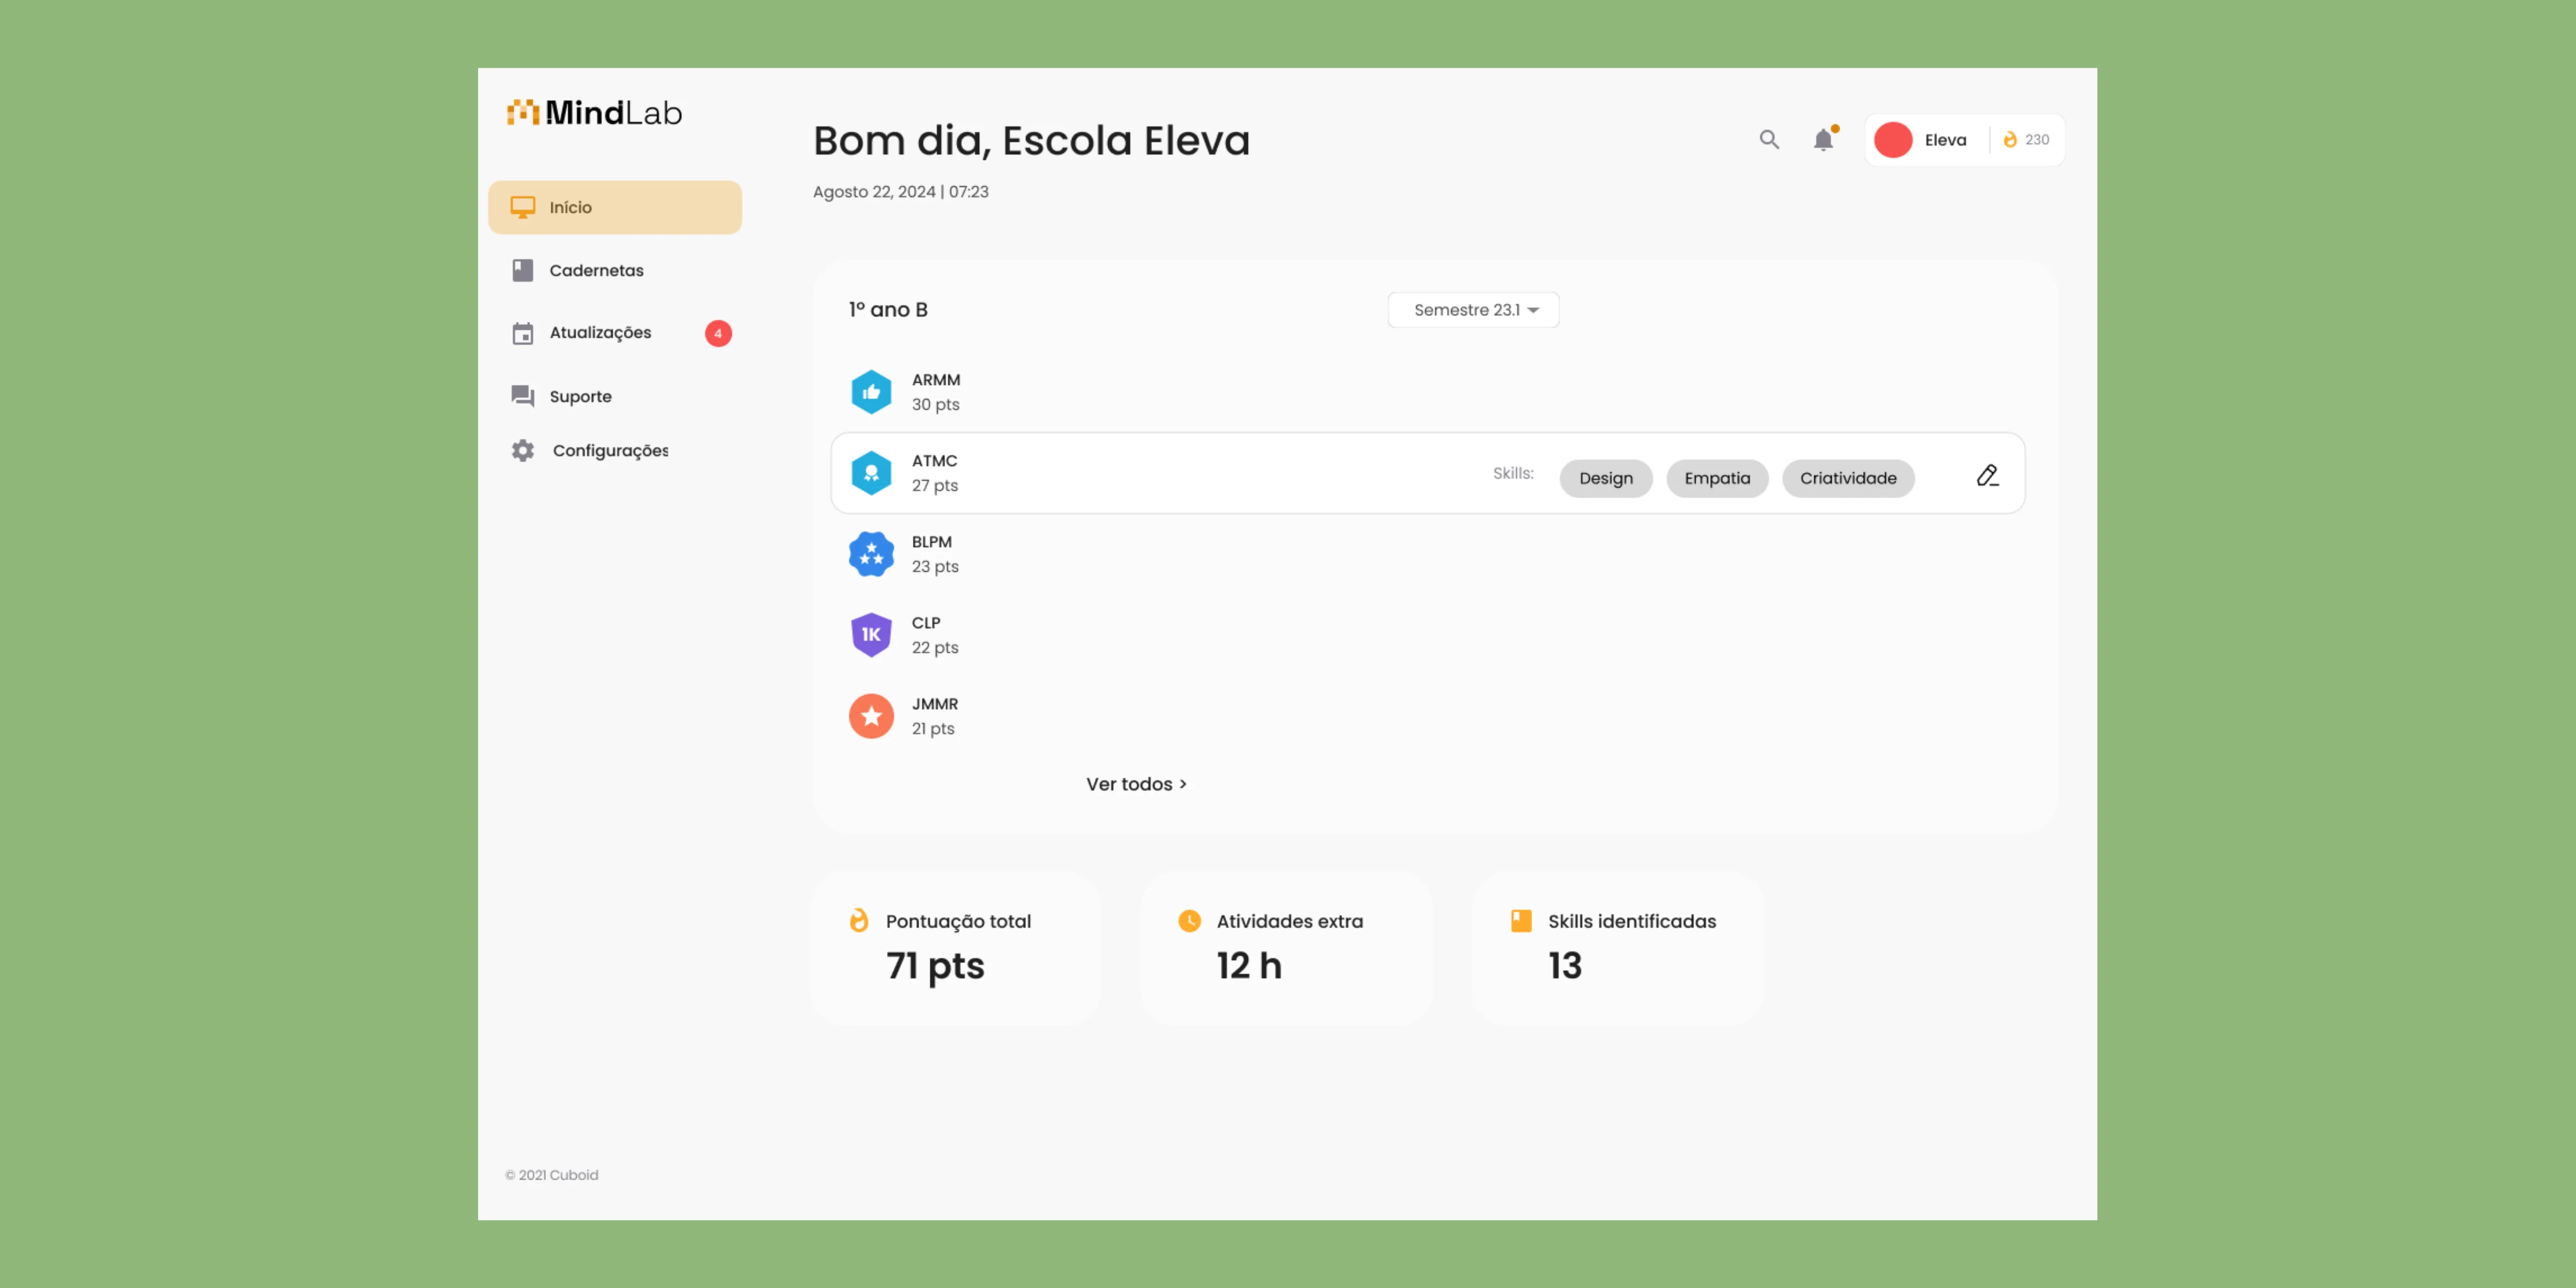The height and width of the screenshot is (1288, 2576).
Task: Open the Semestre 23.1 dropdown
Action: pyautogui.click(x=1473, y=310)
